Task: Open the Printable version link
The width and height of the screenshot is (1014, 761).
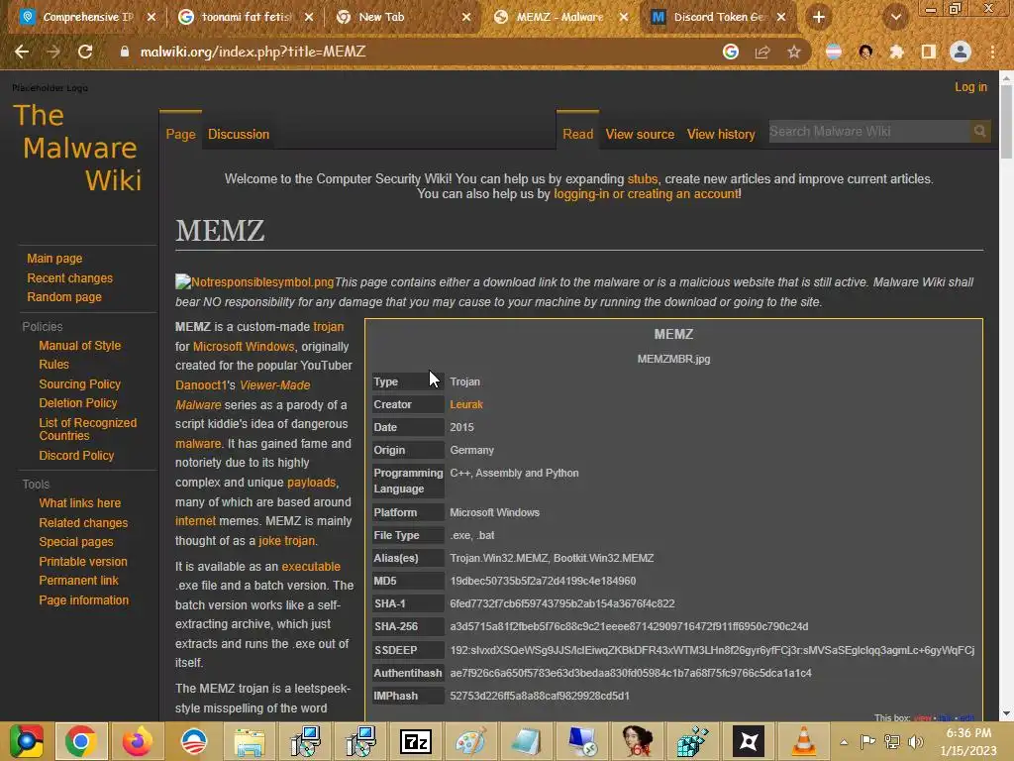Action: pyautogui.click(x=83, y=562)
